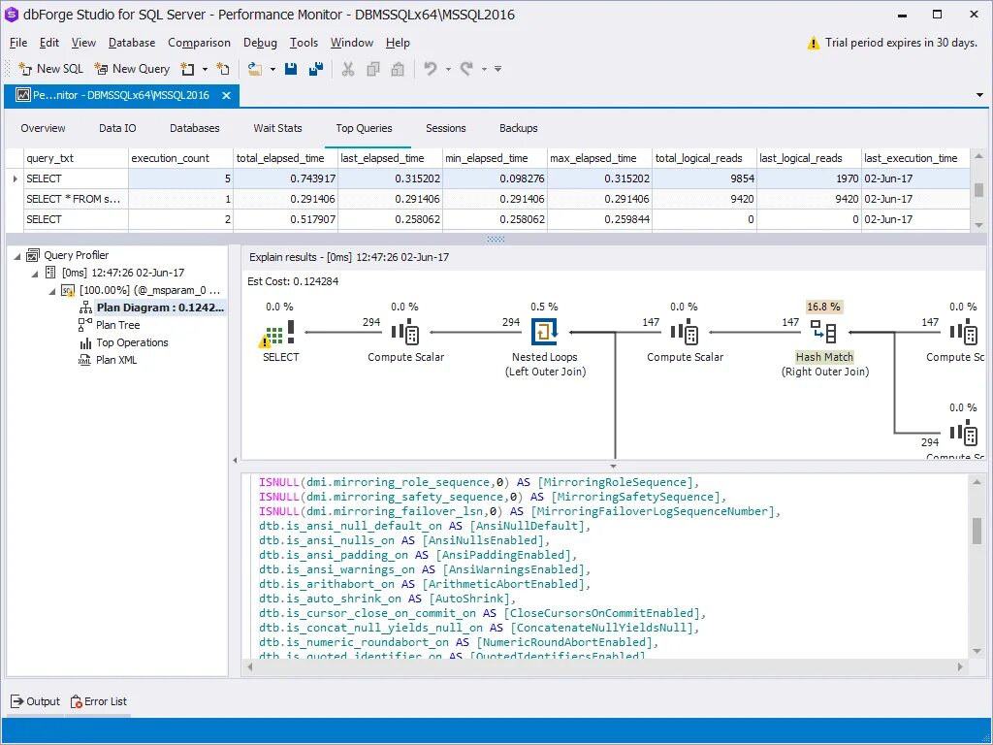The height and width of the screenshot is (745, 993).
Task: Switch to the Overview tab
Action: pyautogui.click(x=43, y=128)
